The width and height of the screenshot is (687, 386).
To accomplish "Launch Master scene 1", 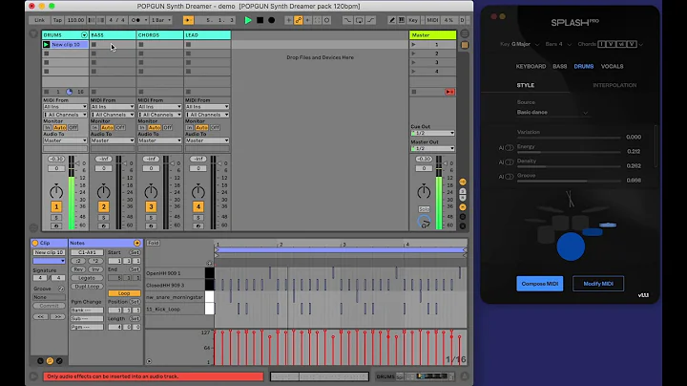I will tap(413, 44).
